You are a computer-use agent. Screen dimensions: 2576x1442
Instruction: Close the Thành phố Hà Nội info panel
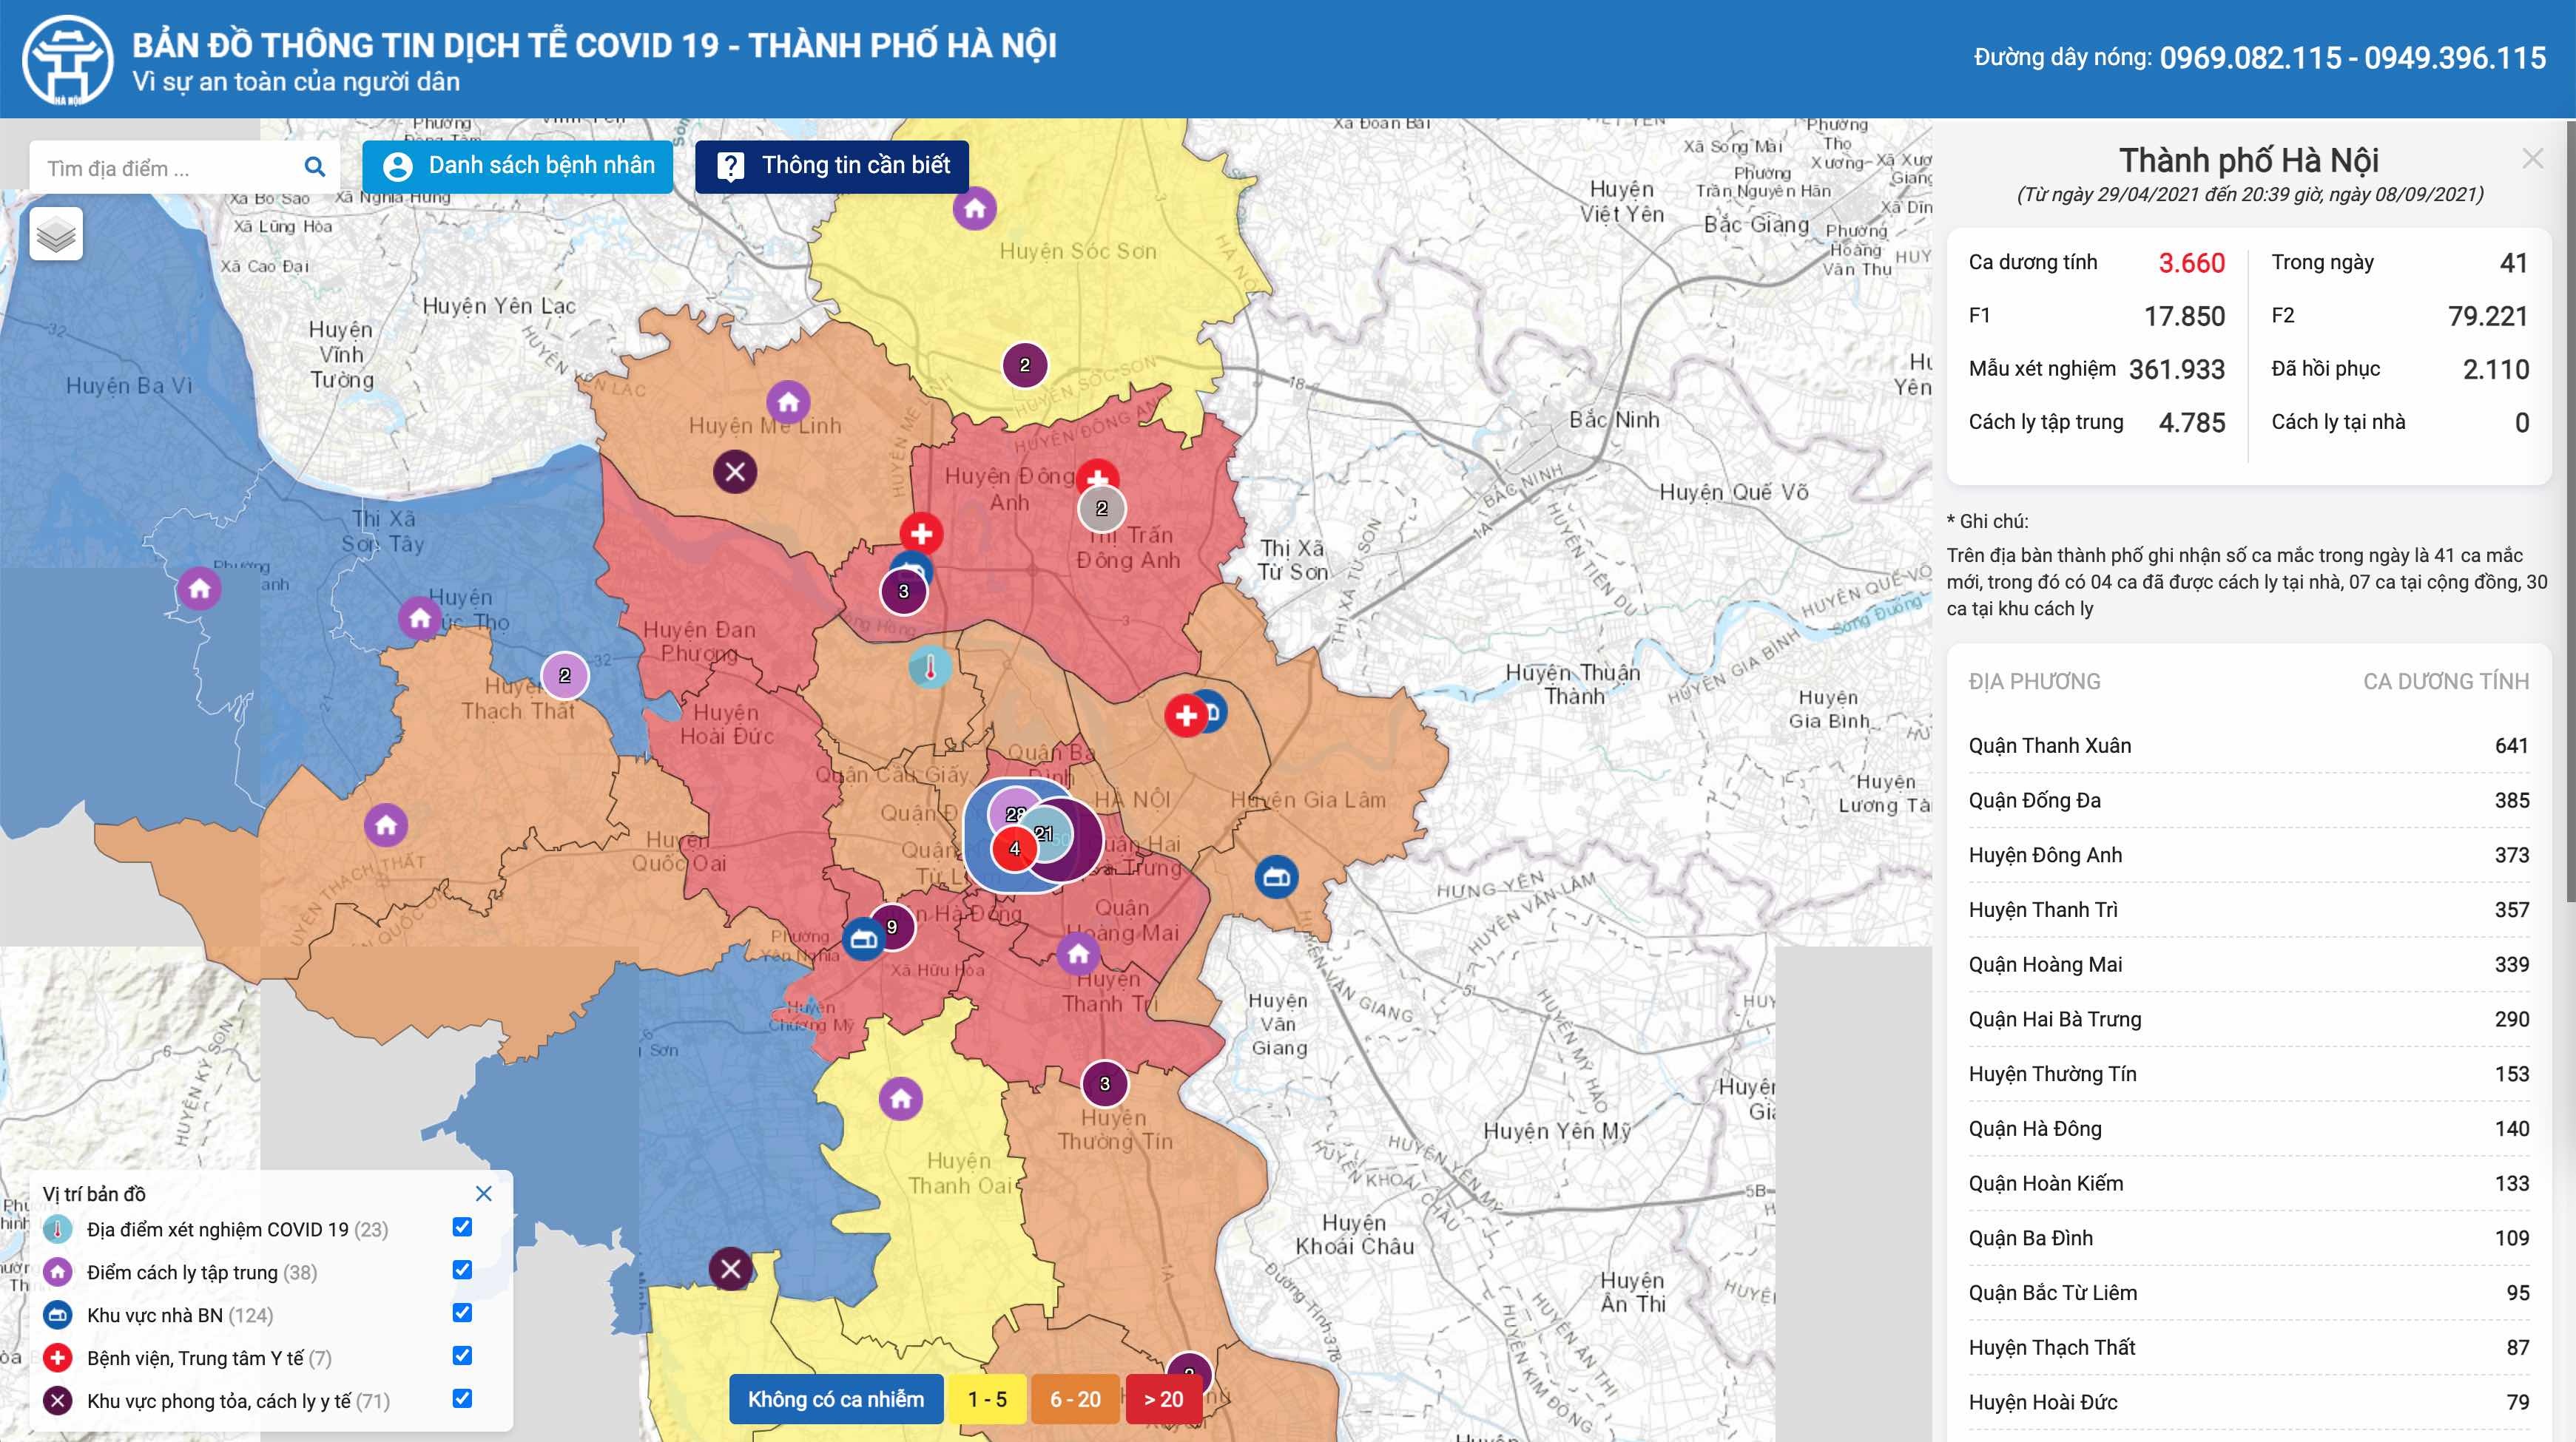[2532, 159]
